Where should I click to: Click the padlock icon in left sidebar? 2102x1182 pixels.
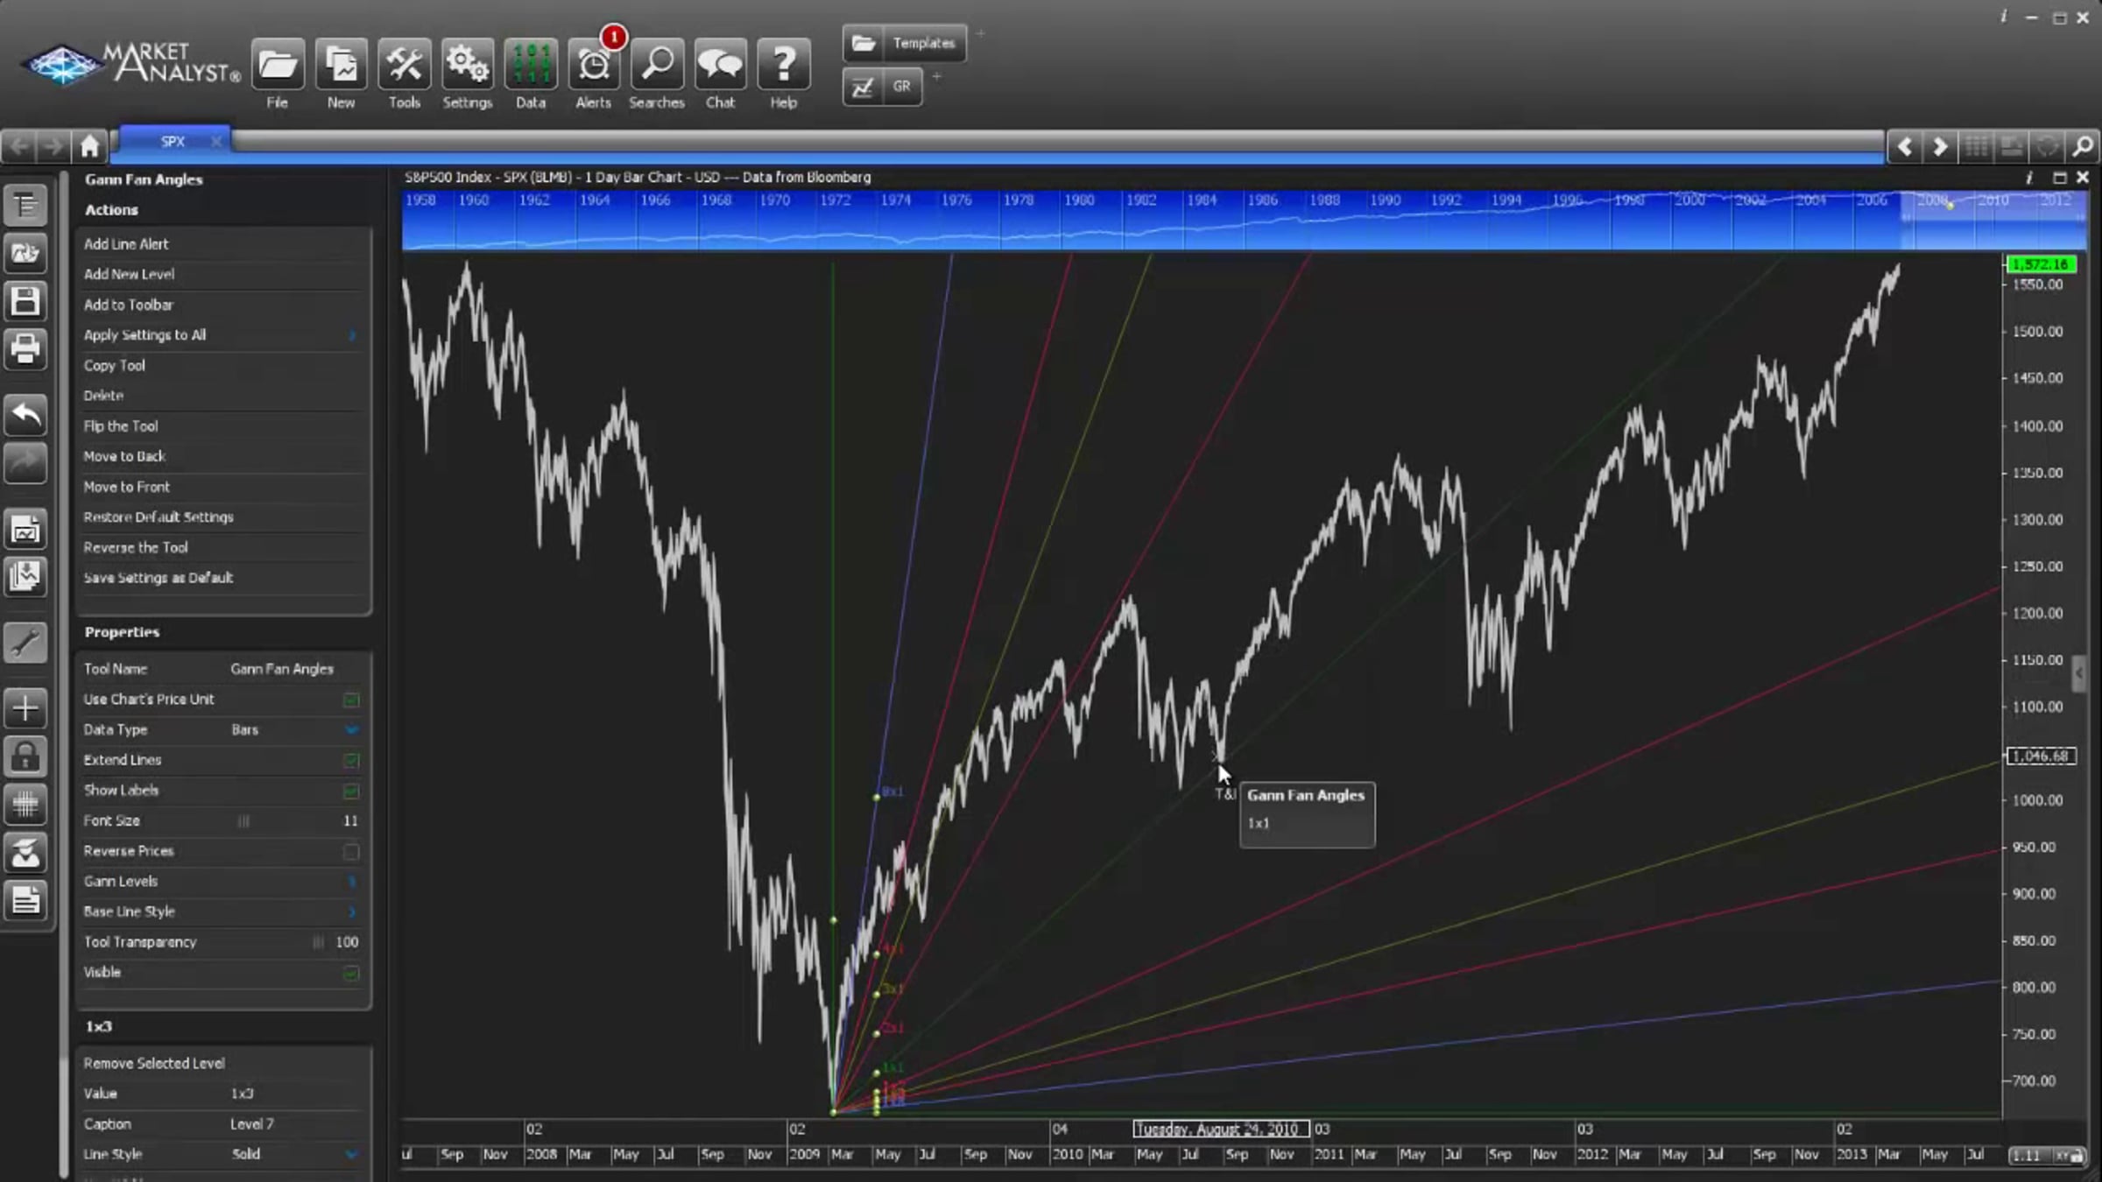(25, 756)
